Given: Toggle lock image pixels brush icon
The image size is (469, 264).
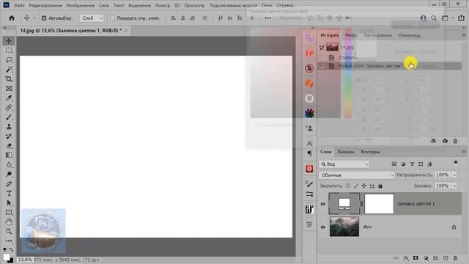Looking at the screenshot, I should click(356, 186).
